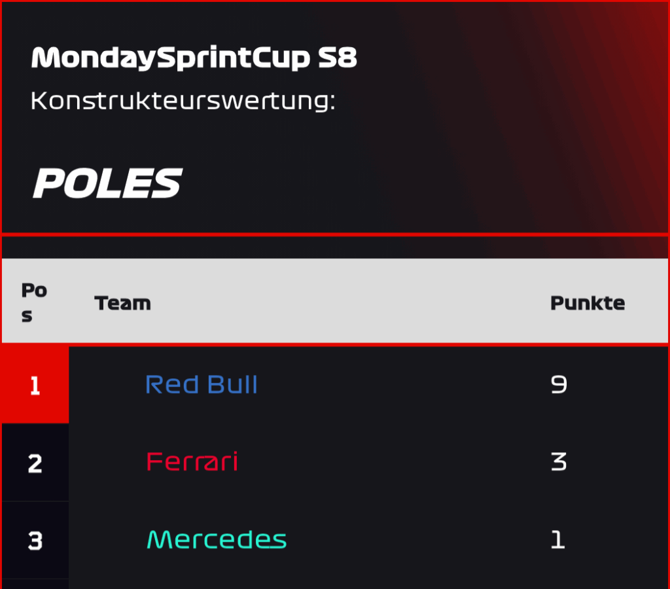Image resolution: width=670 pixels, height=589 pixels.
Task: Select the red position 1 cell
Action: click(x=35, y=385)
